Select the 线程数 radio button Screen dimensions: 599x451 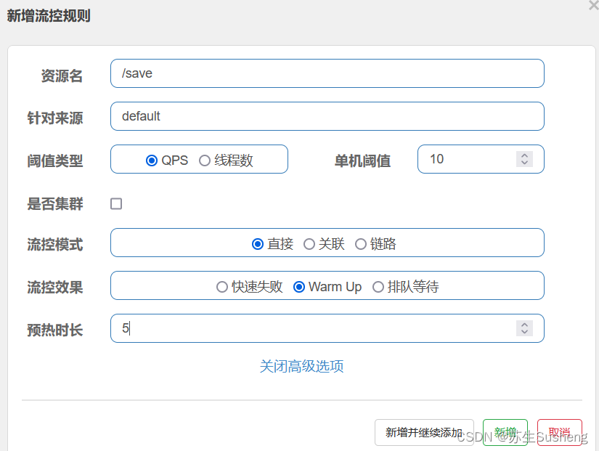tap(205, 161)
